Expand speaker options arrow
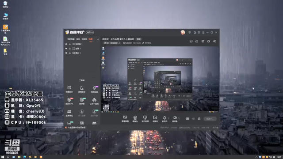The width and height of the screenshot is (283, 159). point(179,118)
